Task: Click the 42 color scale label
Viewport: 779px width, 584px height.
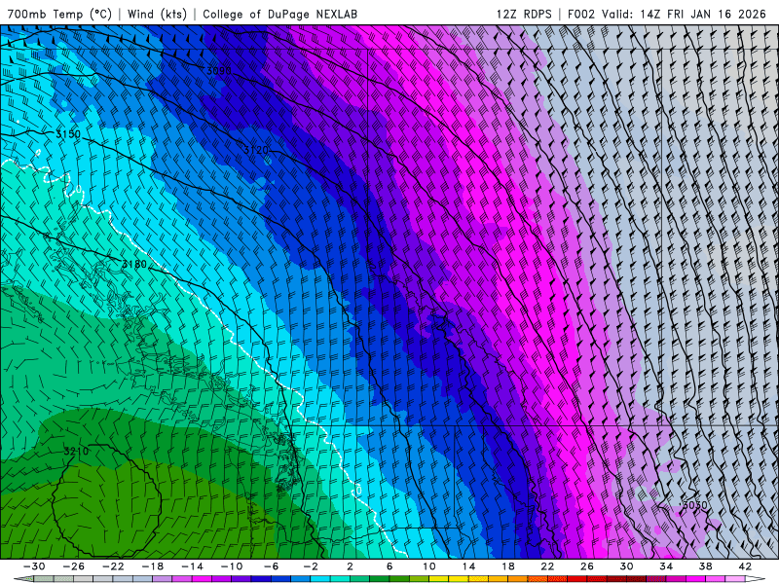Action: pos(745,566)
